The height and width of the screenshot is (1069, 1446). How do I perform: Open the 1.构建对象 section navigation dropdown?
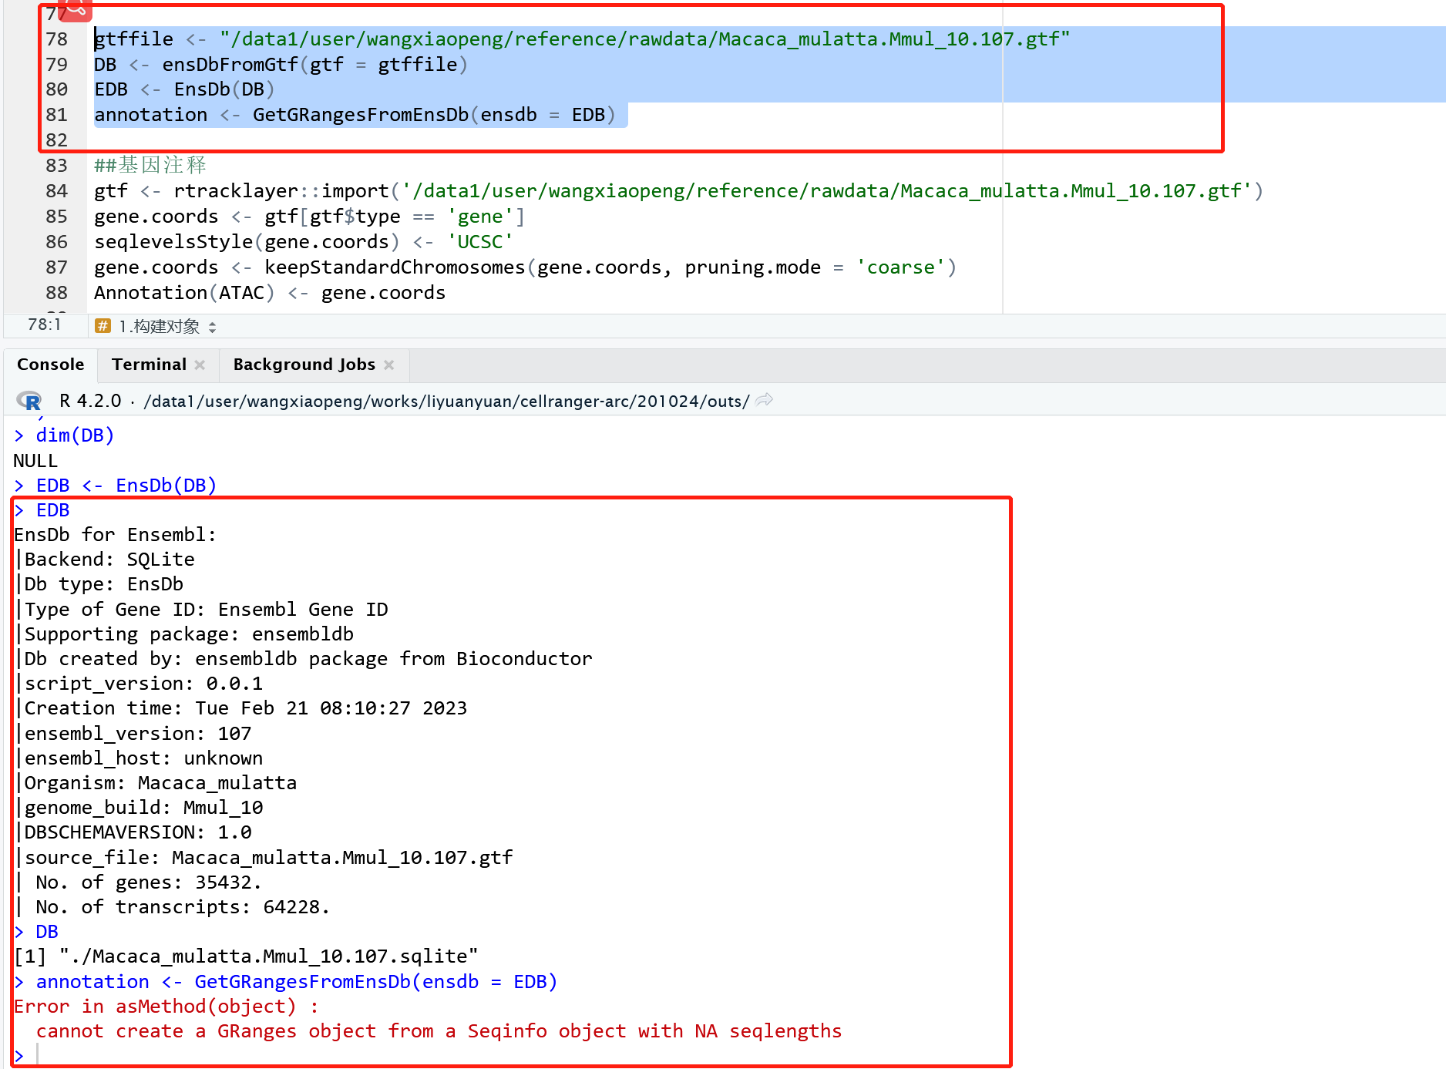(160, 326)
